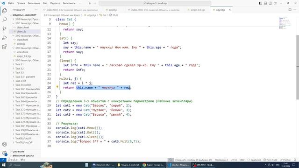Toggle the bottom panel layout icon

(265, 3)
